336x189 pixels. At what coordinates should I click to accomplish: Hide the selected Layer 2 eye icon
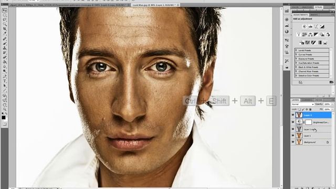tap(293, 115)
